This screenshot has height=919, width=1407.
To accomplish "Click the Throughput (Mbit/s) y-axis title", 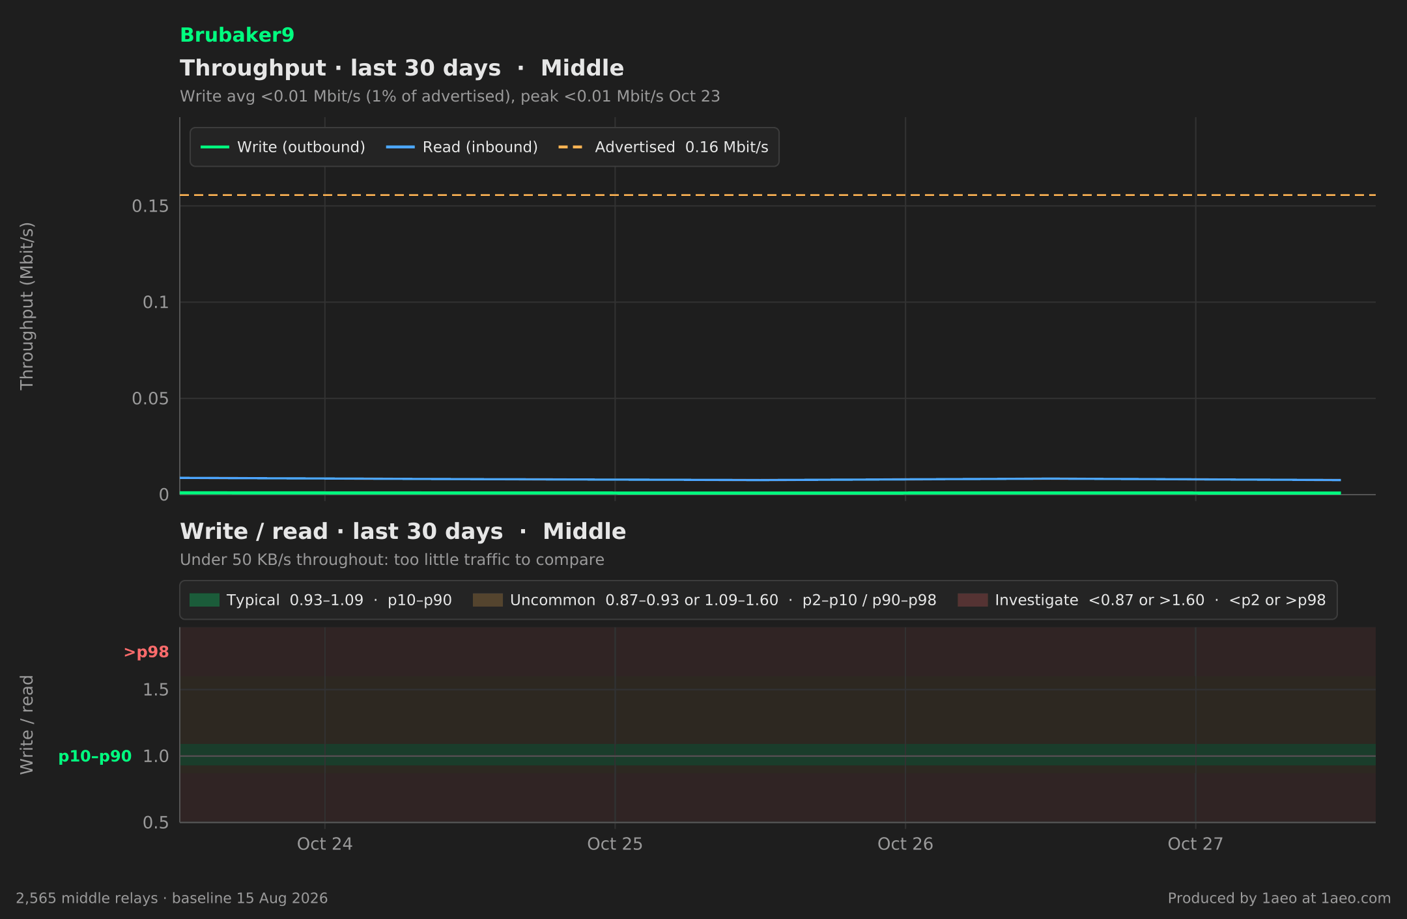I will (x=27, y=306).
